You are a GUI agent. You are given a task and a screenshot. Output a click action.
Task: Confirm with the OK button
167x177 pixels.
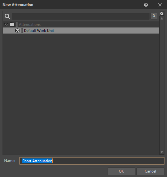pyautogui.click(x=121, y=171)
